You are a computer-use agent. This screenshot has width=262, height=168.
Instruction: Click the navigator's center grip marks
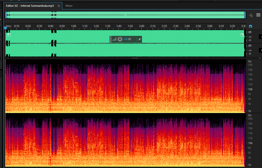coord(125,15)
